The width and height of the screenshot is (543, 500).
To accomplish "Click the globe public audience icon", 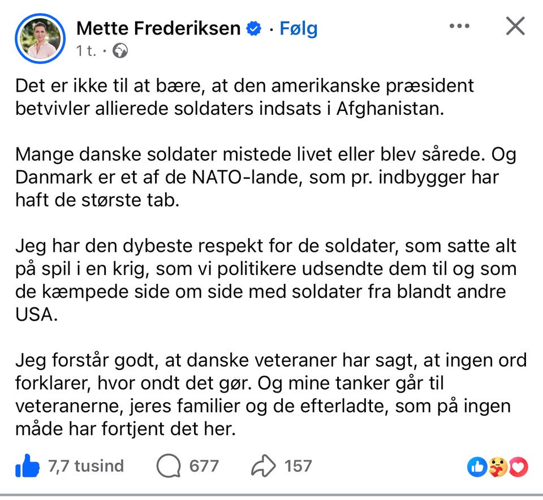I will 120,51.
